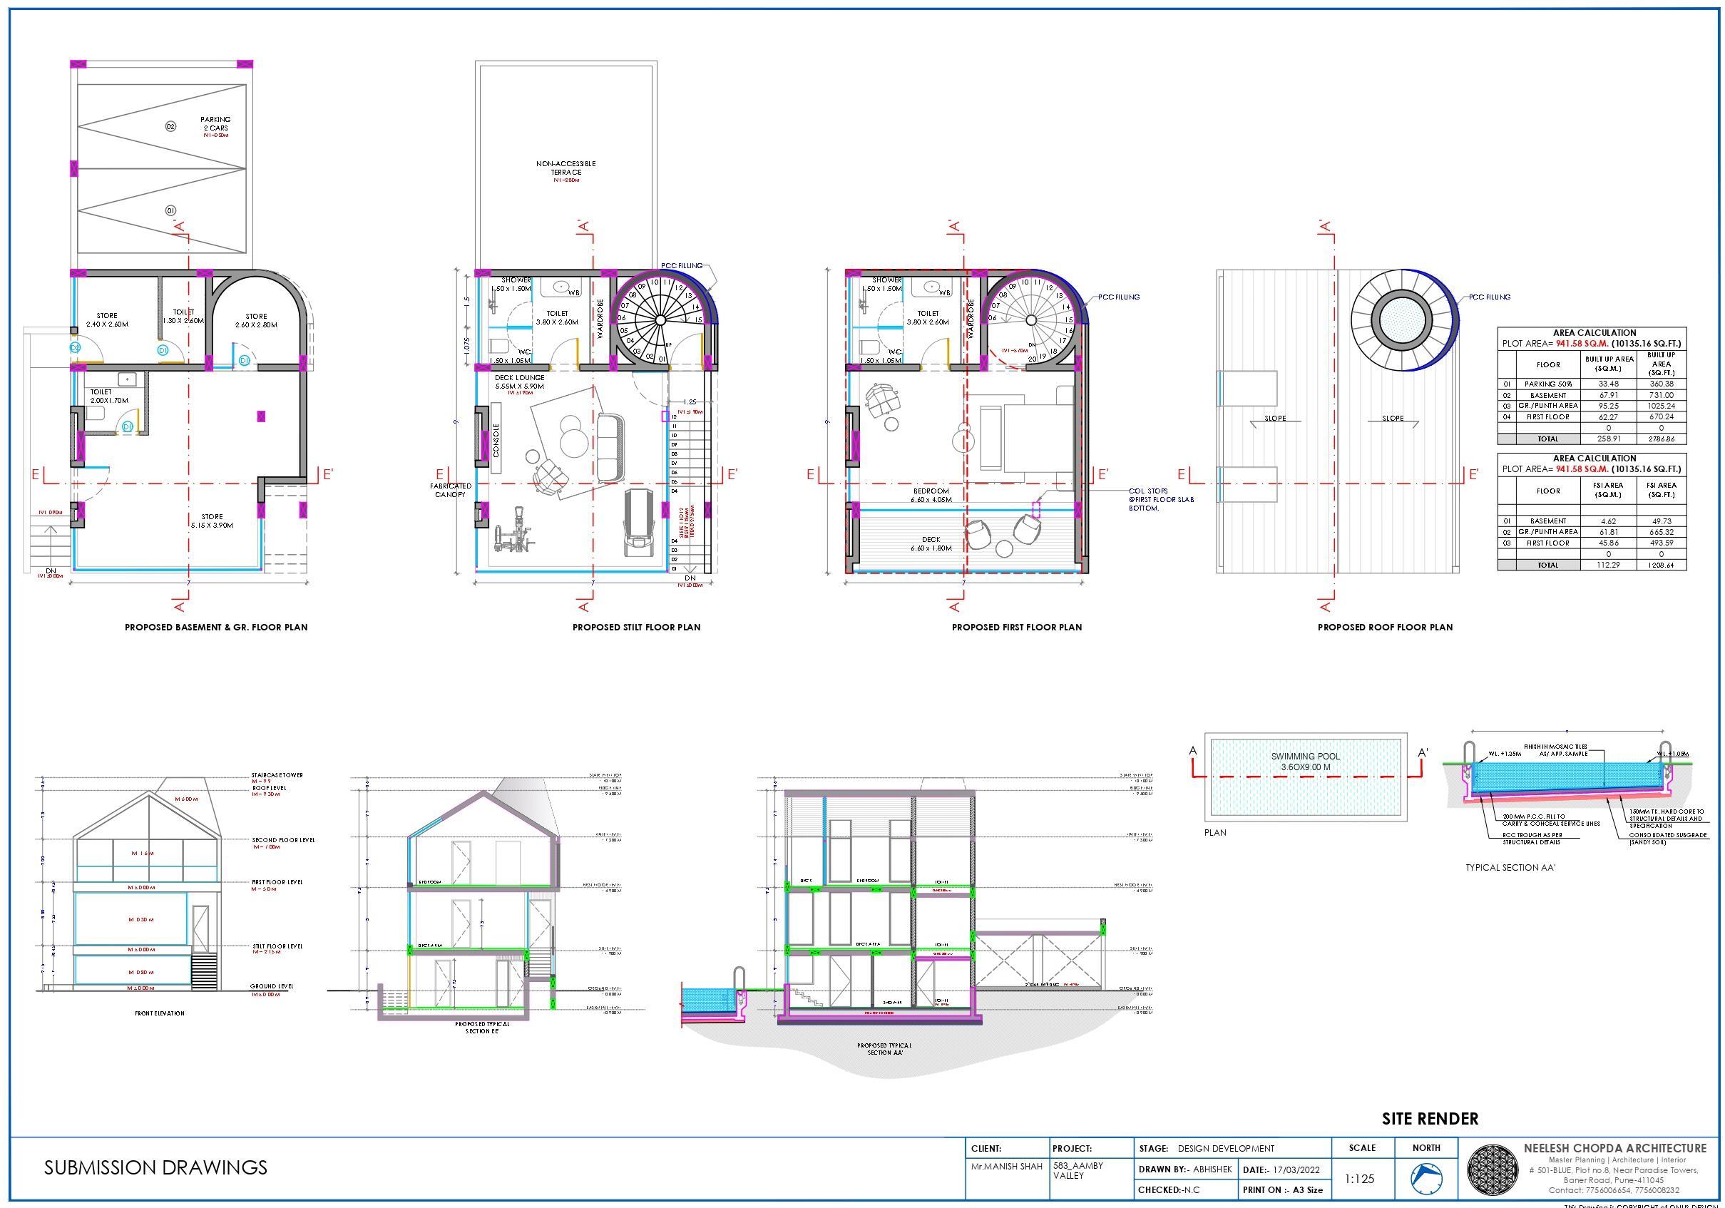Click parking bay marker 02
Screen dimensions: 1725x1208
(170, 126)
